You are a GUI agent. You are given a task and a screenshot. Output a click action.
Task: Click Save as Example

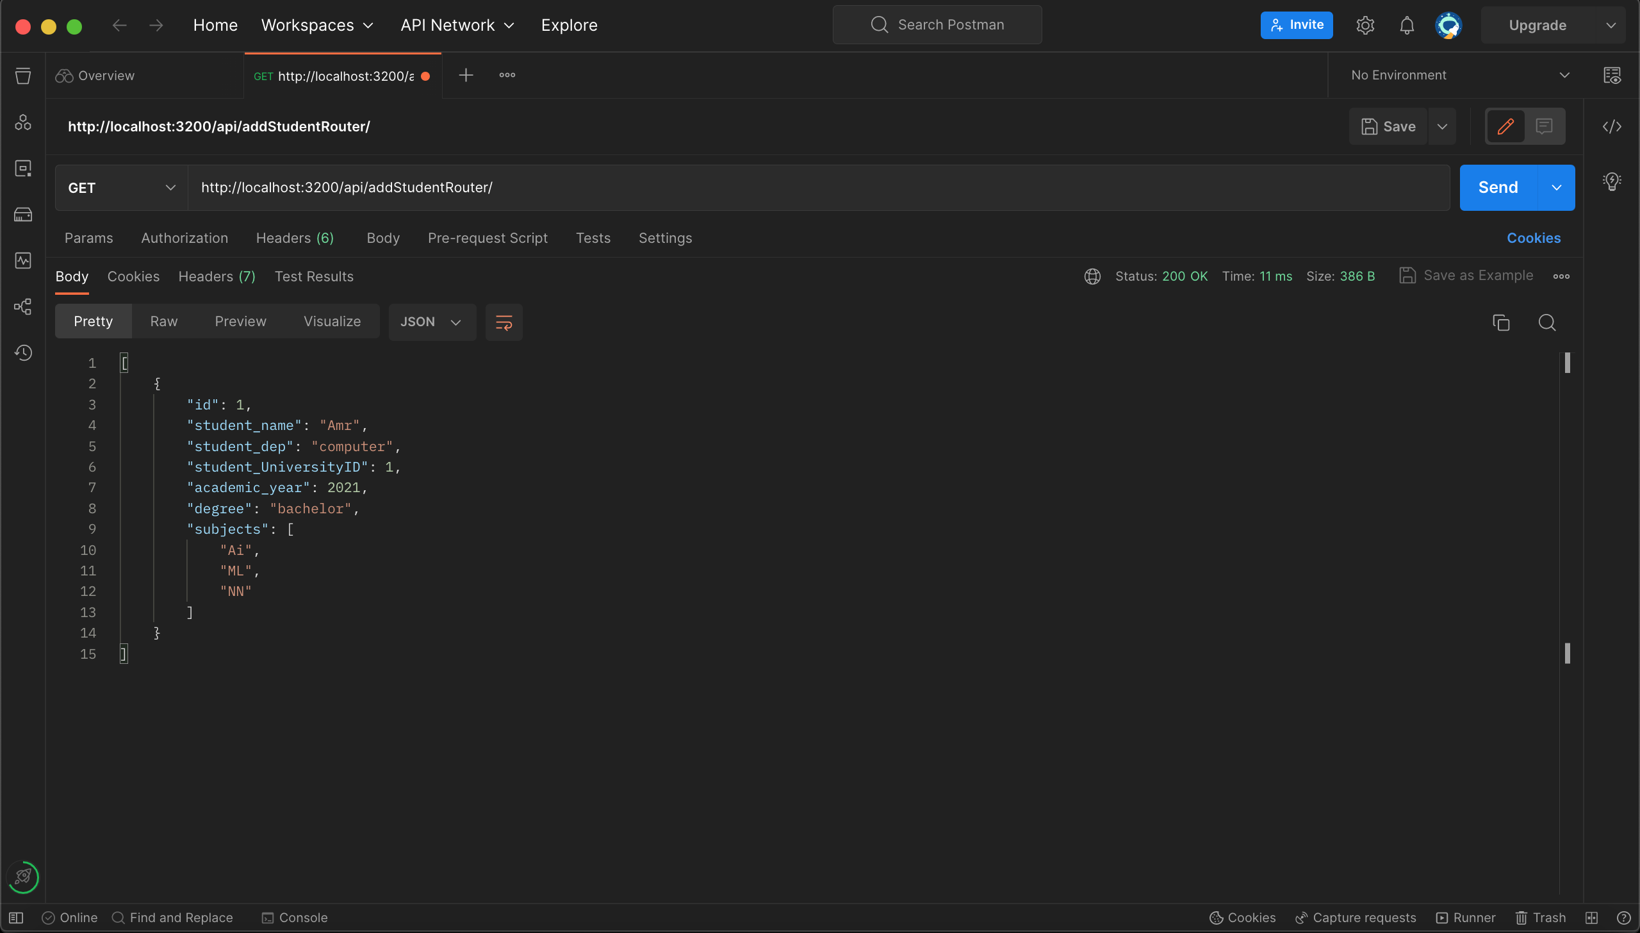(x=1466, y=276)
